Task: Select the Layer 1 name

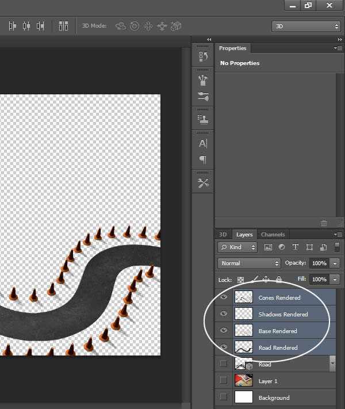Action: pyautogui.click(x=268, y=381)
